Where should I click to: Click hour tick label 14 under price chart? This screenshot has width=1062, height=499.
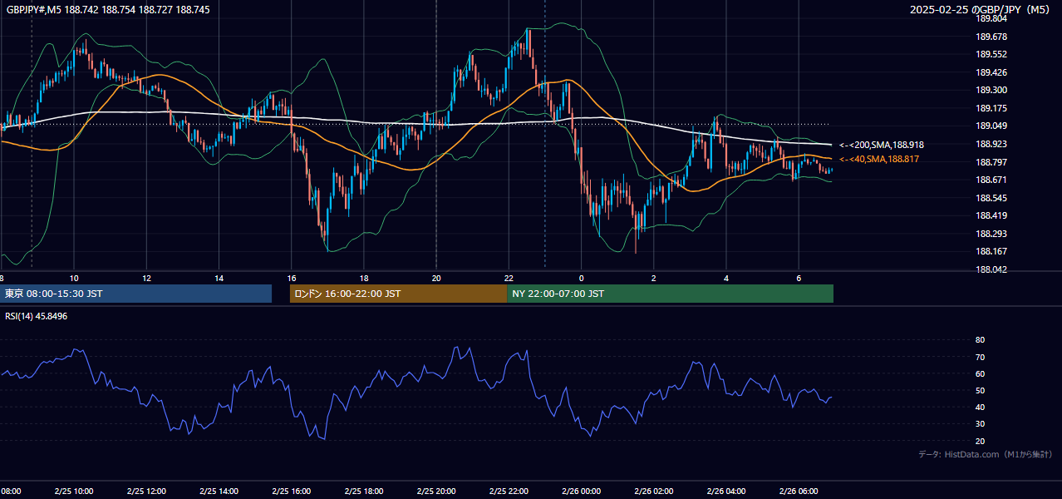coord(219,278)
